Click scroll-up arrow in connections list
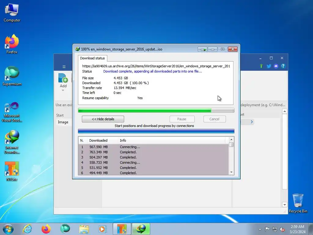313x235 pixels. pyautogui.click(x=231, y=140)
